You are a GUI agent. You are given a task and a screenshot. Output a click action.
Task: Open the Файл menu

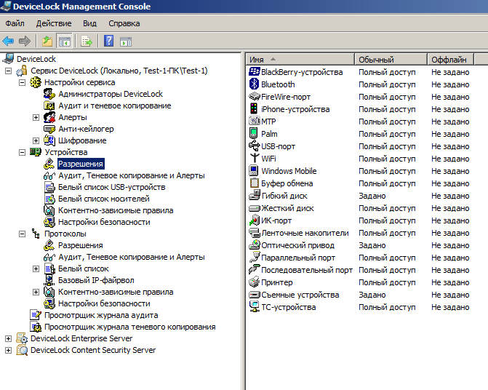point(15,23)
